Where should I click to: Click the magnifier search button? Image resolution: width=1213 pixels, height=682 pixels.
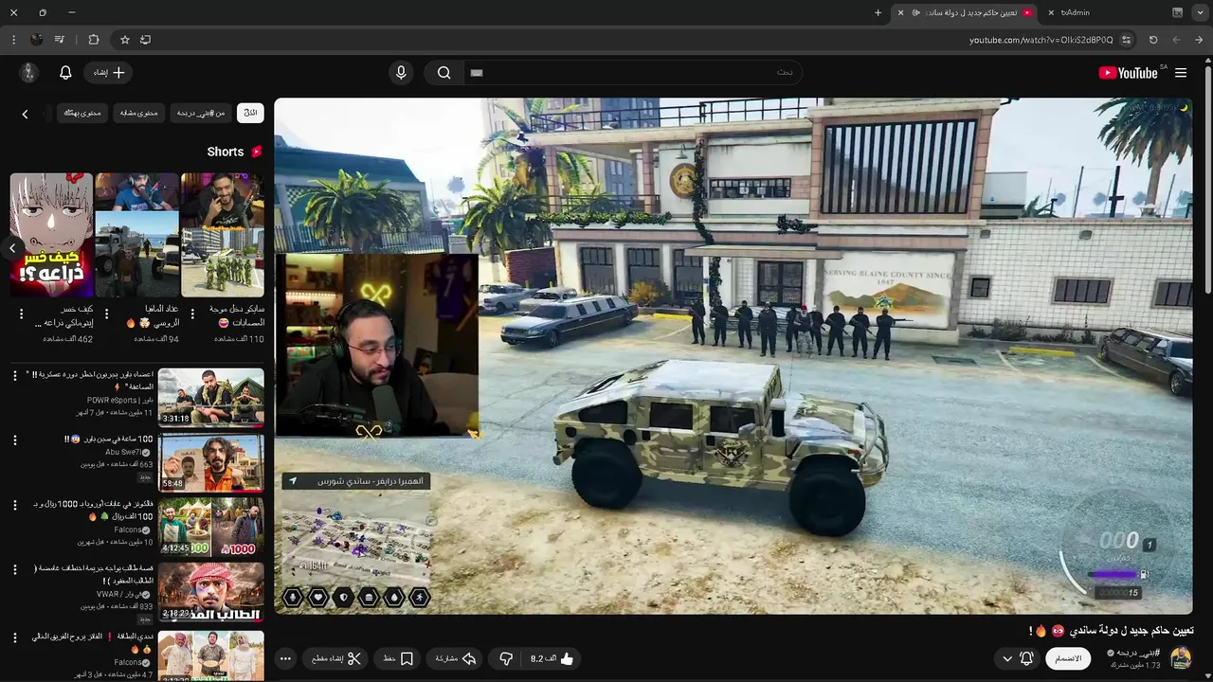444,73
